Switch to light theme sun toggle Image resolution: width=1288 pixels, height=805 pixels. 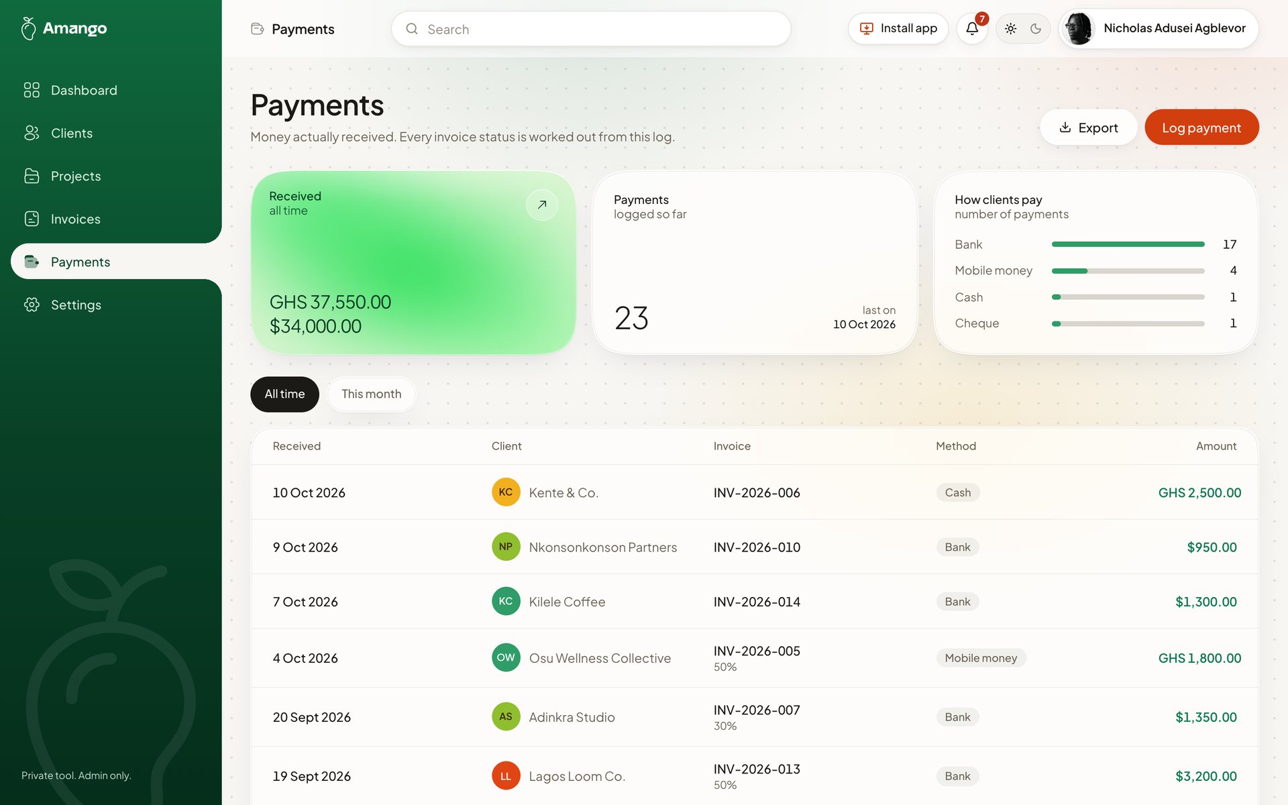[x=1010, y=29]
